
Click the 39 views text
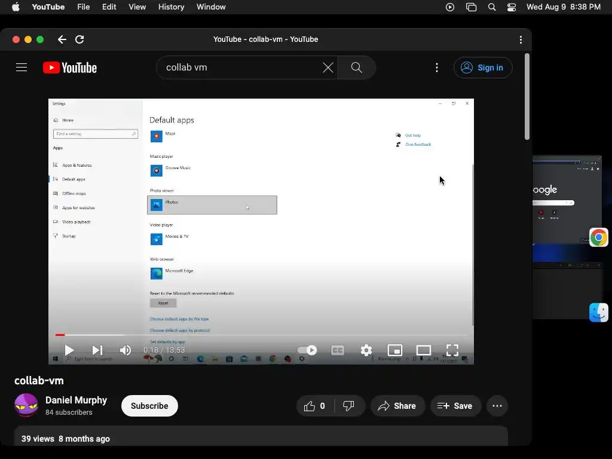[38, 439]
